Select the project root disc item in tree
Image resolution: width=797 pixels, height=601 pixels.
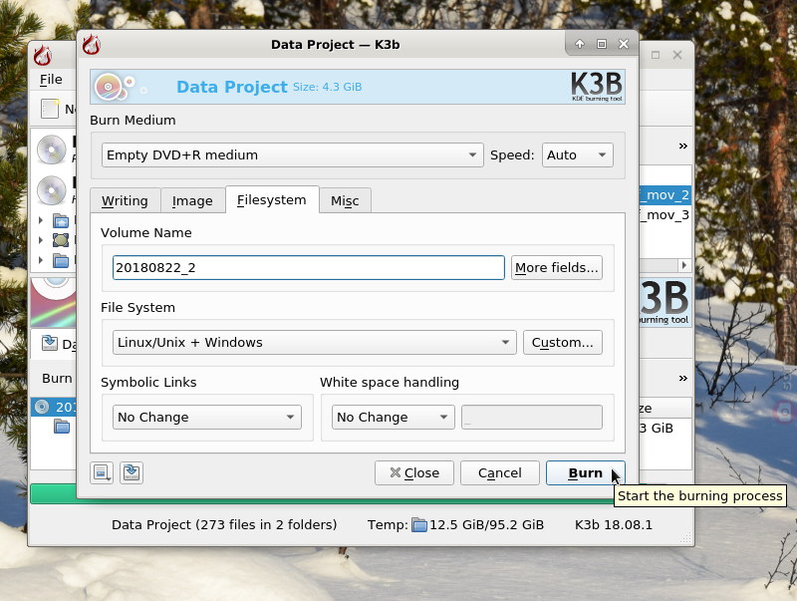(54, 407)
